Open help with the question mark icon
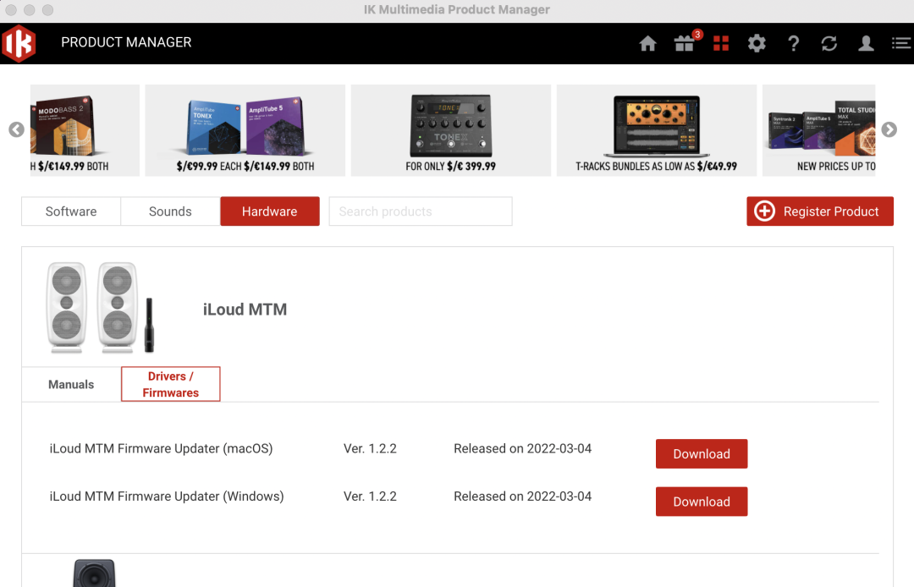This screenshot has height=587, width=914. click(793, 43)
